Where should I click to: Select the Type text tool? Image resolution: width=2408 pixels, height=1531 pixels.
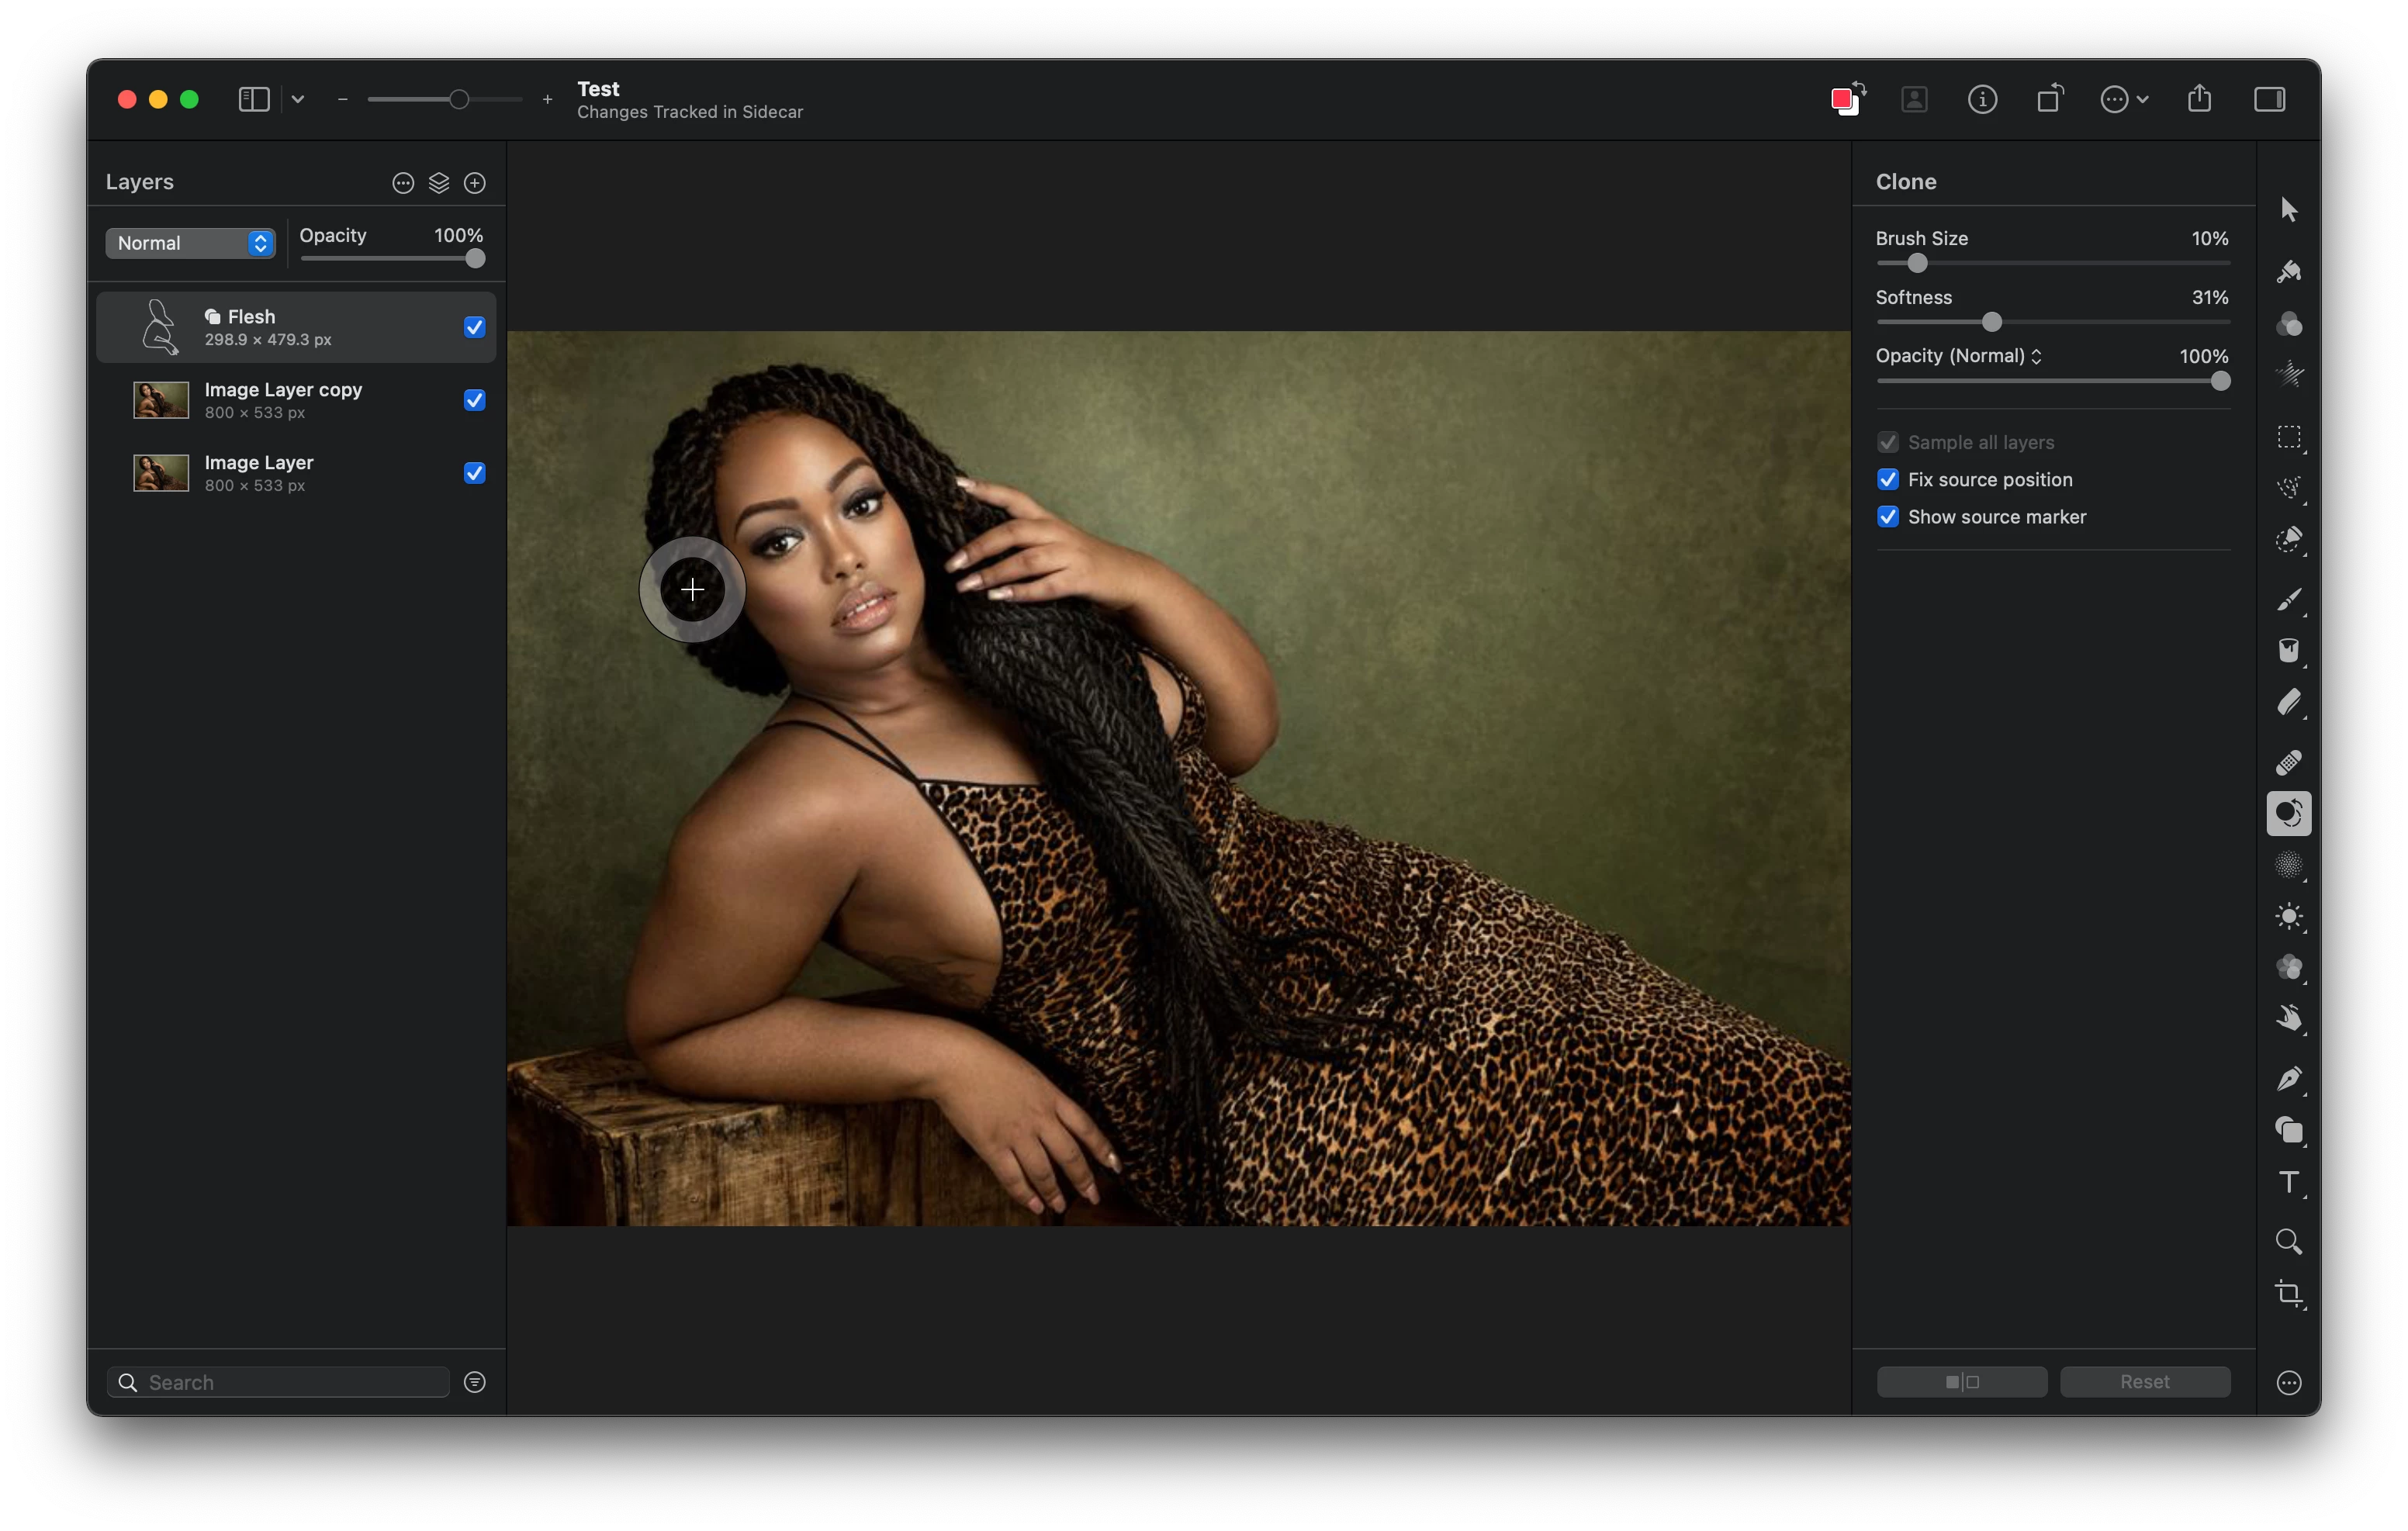[x=2288, y=1182]
